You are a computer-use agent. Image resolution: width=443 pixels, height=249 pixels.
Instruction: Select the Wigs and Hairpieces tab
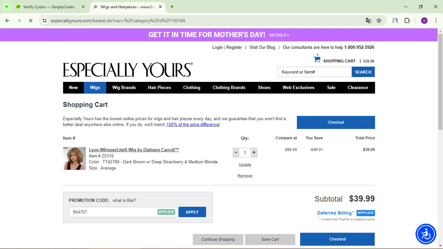tap(127, 7)
